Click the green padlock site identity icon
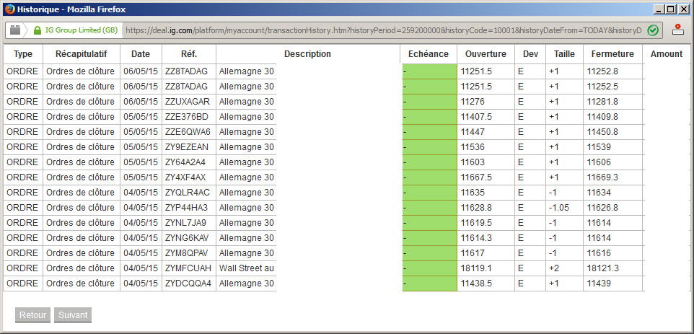 [x=38, y=30]
